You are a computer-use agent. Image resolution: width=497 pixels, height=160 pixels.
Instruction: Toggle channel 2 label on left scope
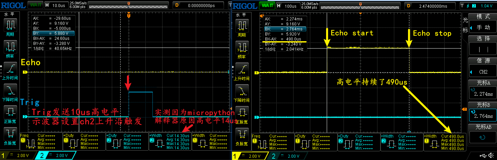click(56, 156)
